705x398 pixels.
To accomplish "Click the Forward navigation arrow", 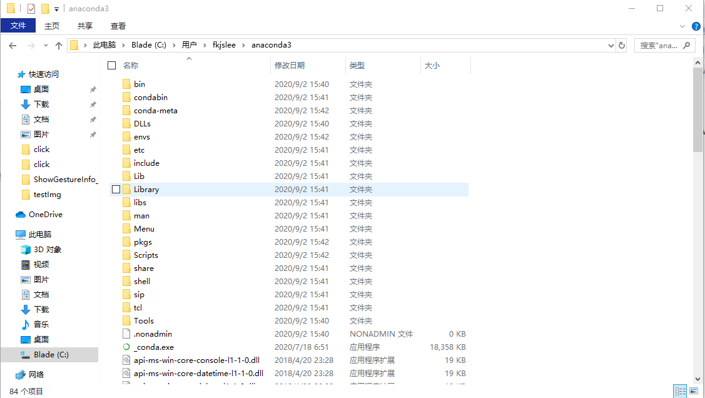I will 31,46.
